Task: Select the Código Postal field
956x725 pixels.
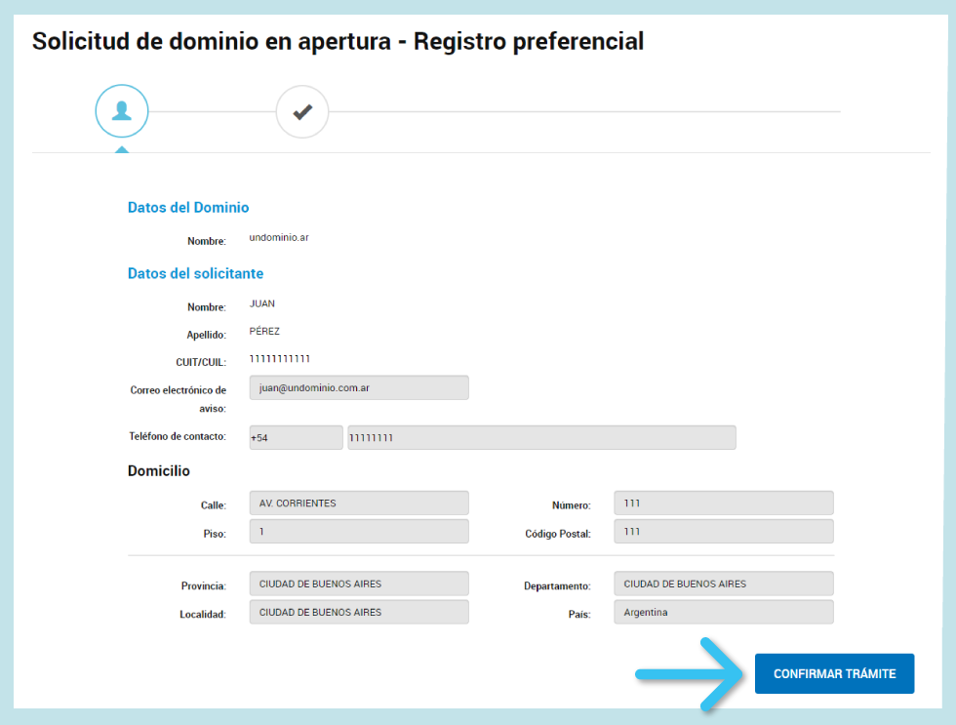Action: pos(723,532)
